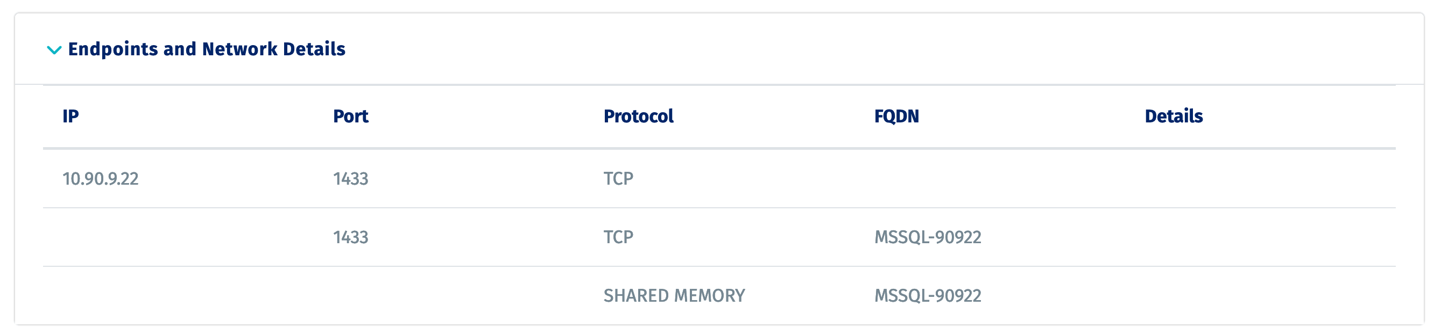
Task: Sort the table by IP column
Action: (x=70, y=117)
